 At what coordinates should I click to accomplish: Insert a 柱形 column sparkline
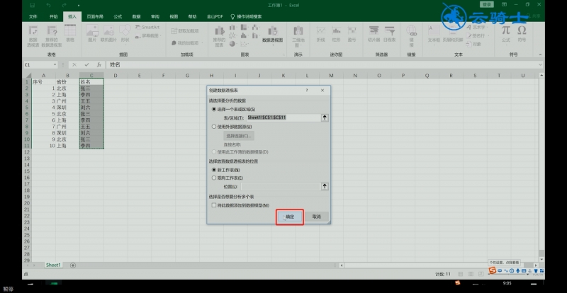(336, 33)
